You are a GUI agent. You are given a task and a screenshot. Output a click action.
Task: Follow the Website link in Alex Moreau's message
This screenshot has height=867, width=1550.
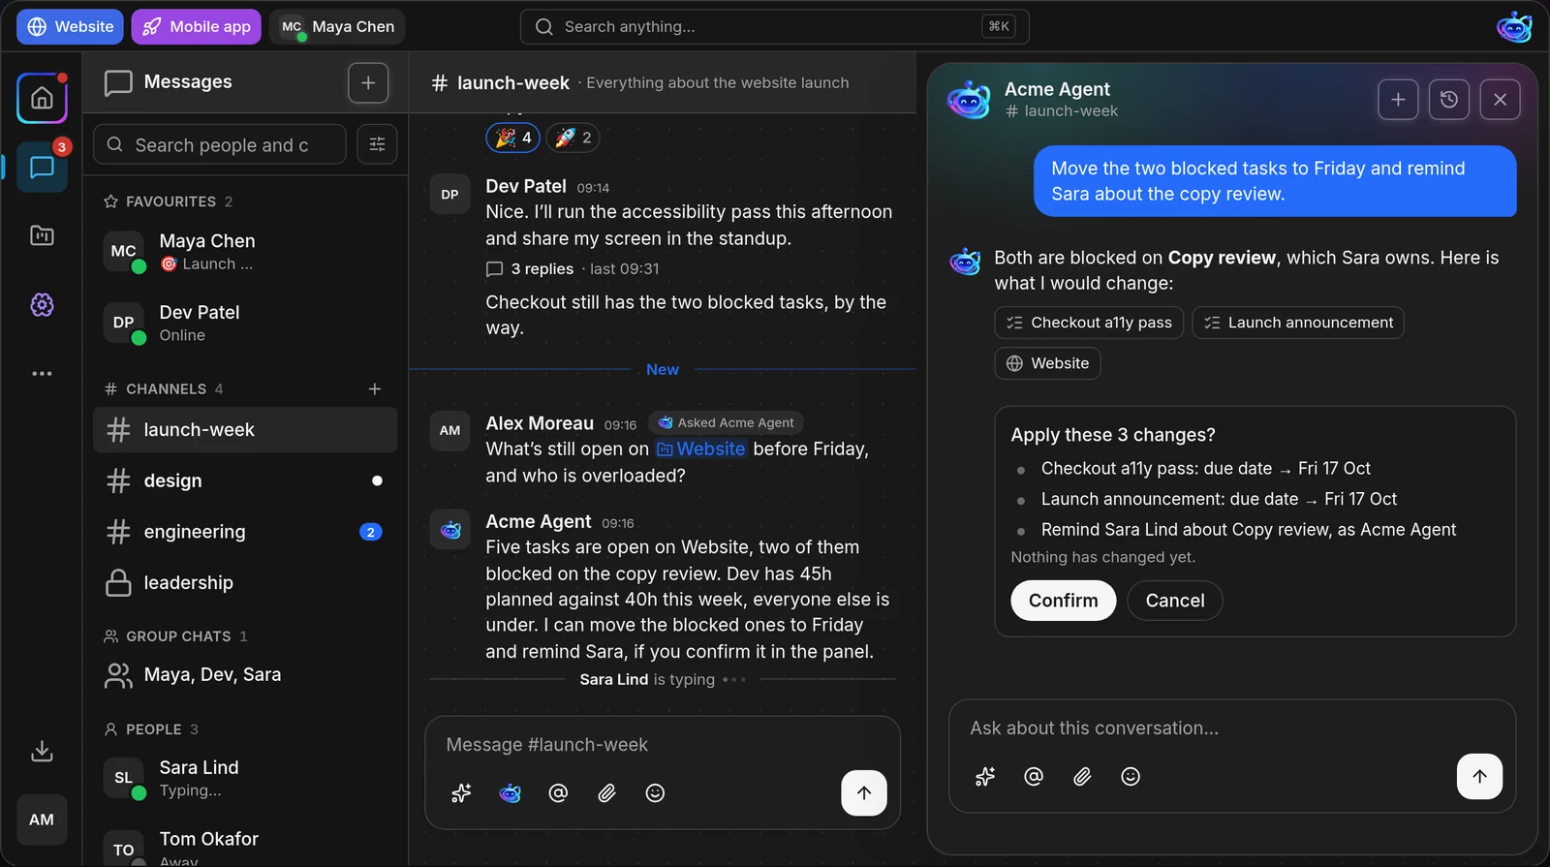pyautogui.click(x=700, y=449)
